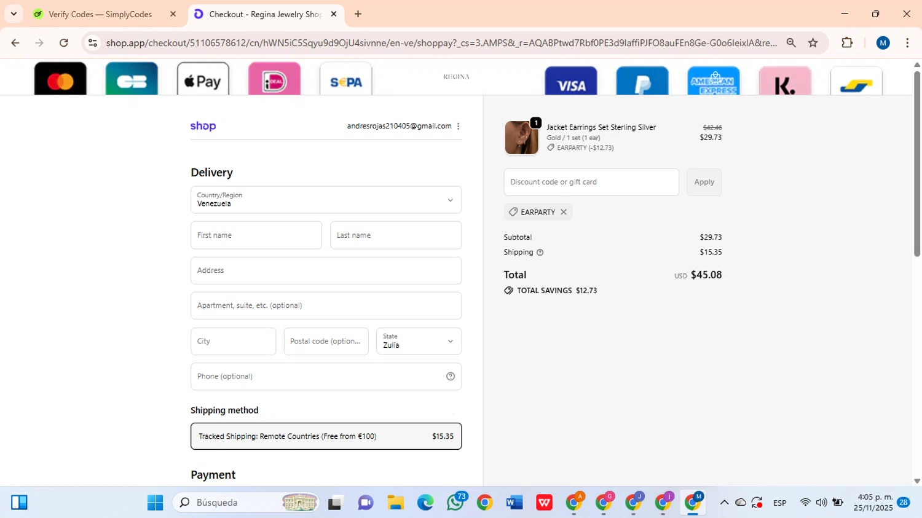Screen dimensions: 922x518
Task: Focus the Last name field
Action: [396, 235]
